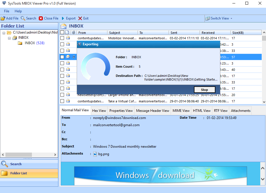Image resolution: width=266 pixels, height=193 pixels.
Task: Click the email list scroll-down arrow
Action: click(x=264, y=102)
